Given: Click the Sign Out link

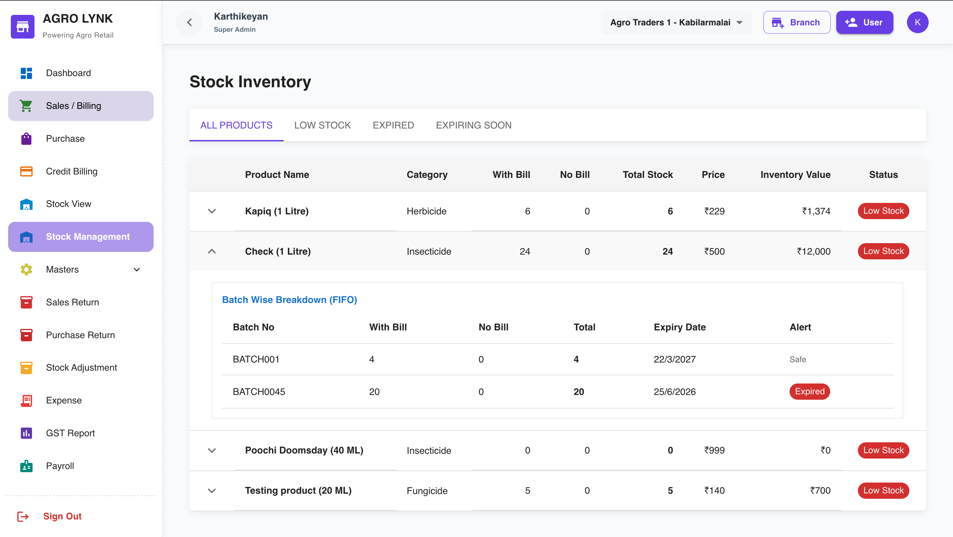Looking at the screenshot, I should [x=63, y=517].
